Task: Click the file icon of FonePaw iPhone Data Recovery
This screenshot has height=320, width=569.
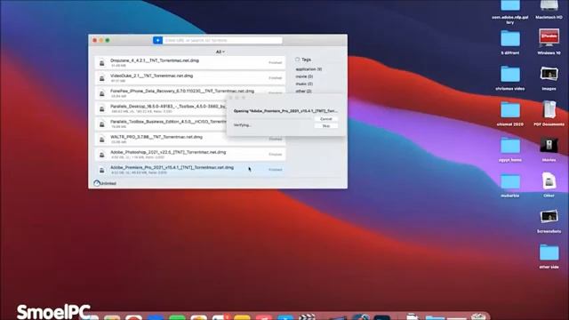Action: [102, 93]
